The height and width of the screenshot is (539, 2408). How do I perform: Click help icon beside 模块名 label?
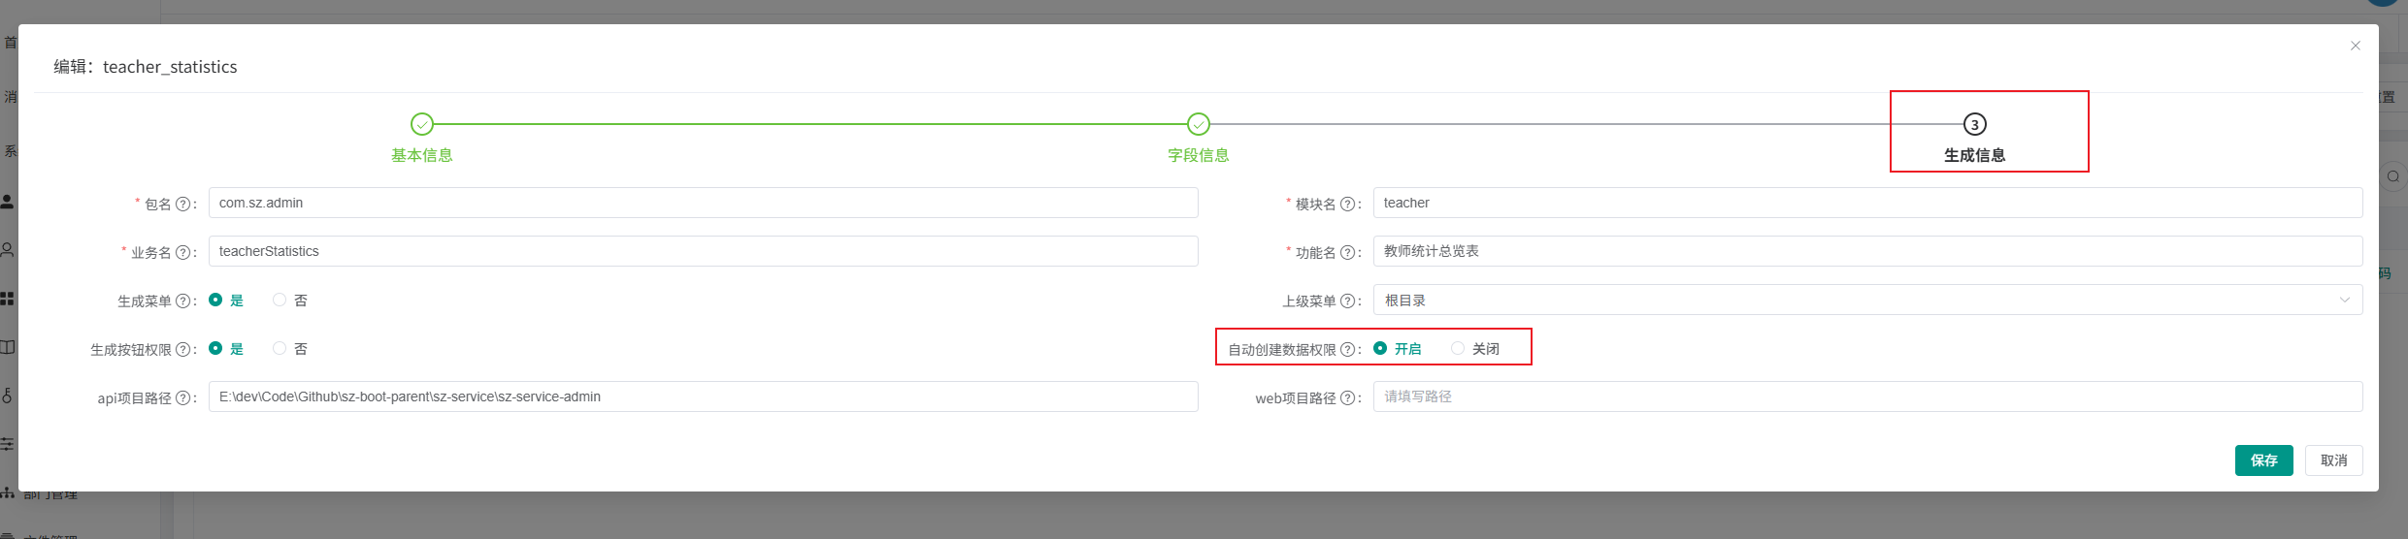(1347, 205)
